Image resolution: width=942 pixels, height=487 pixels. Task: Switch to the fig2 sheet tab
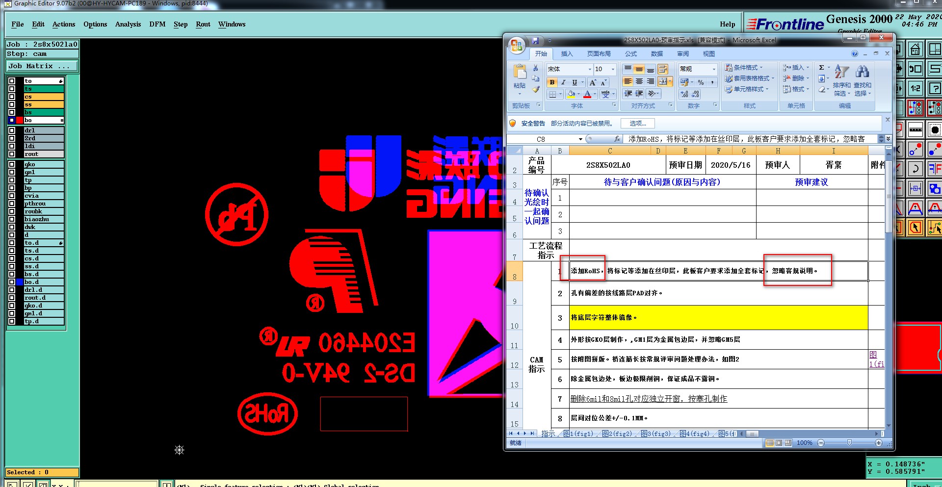617,434
